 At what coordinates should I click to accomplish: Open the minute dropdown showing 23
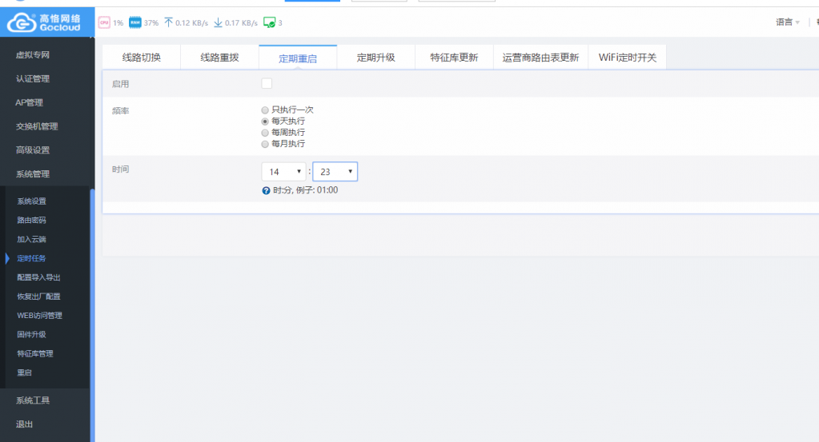[335, 172]
